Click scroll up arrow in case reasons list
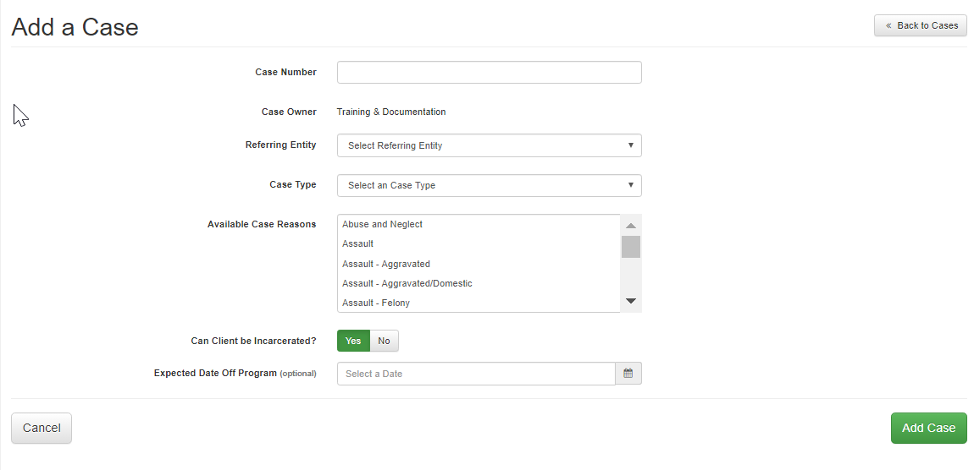Image resolution: width=974 pixels, height=470 pixels. click(x=631, y=226)
